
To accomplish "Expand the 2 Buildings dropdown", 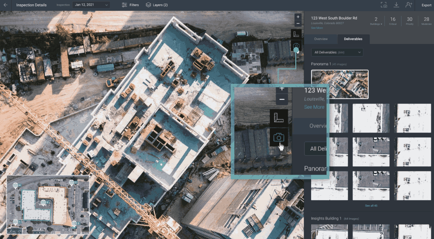I will click(x=376, y=21).
